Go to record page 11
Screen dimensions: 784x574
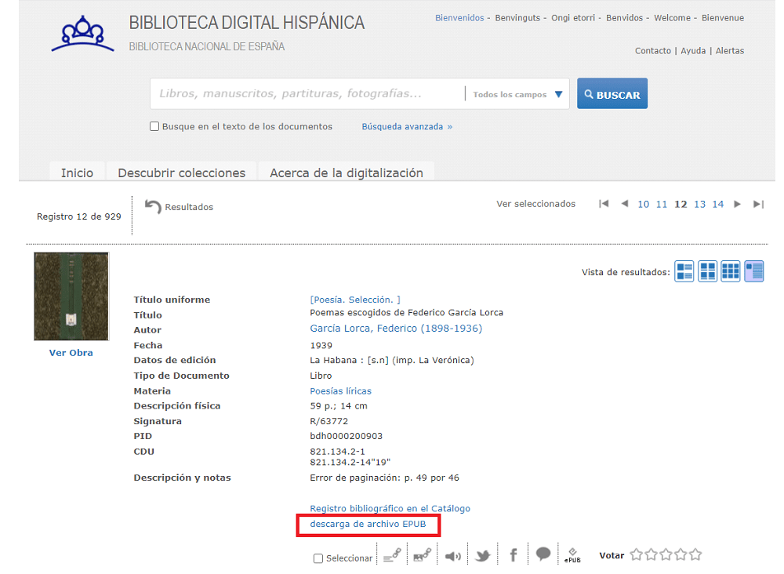(662, 204)
